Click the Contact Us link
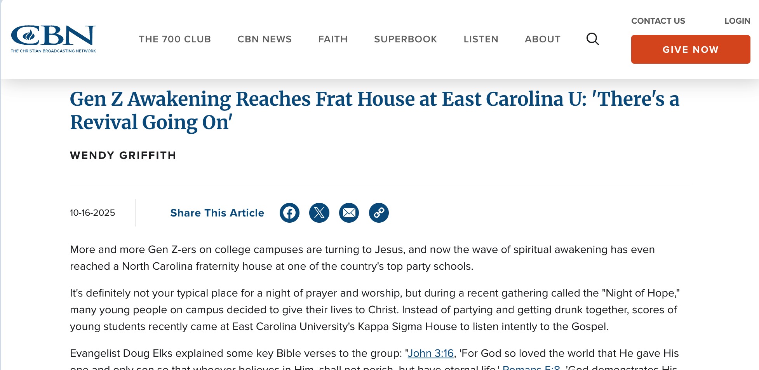This screenshot has height=370, width=759. click(x=658, y=21)
